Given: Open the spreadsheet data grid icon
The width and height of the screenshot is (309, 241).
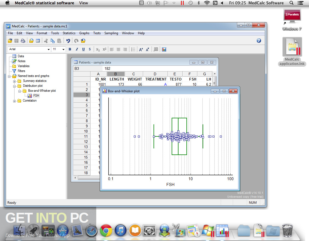Looking at the screenshot, I should (38, 41).
